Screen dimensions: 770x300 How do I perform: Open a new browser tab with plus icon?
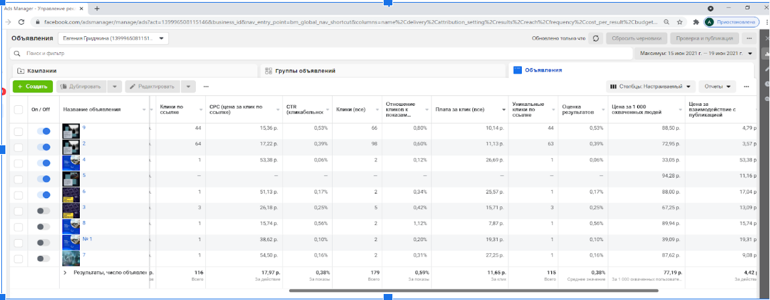tap(97, 8)
